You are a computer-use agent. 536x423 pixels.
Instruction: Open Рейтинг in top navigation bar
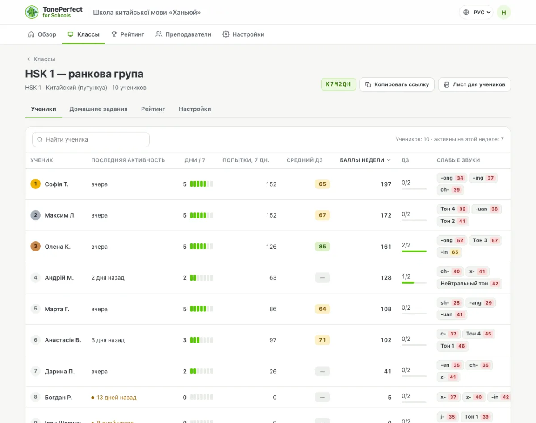(128, 34)
